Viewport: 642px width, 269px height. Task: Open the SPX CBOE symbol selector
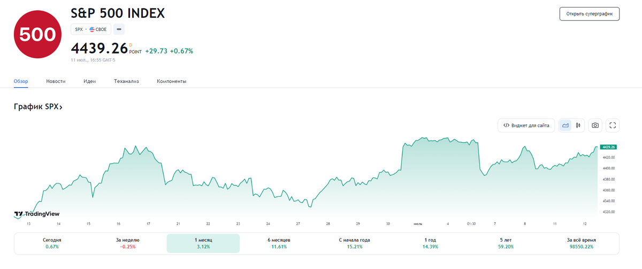(x=91, y=29)
